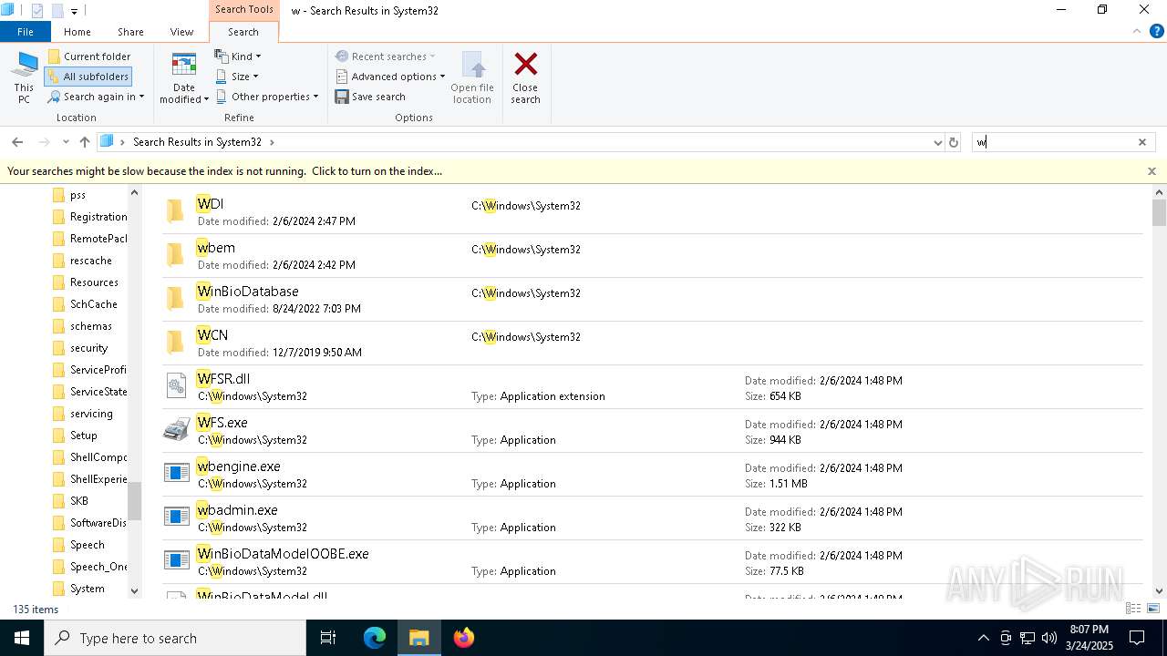Click the Registration folder in navigation tree
The image size is (1167, 656).
tap(89, 217)
